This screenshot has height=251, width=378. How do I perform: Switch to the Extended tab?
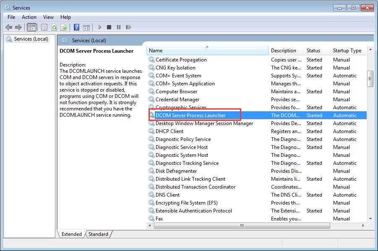tap(72, 234)
